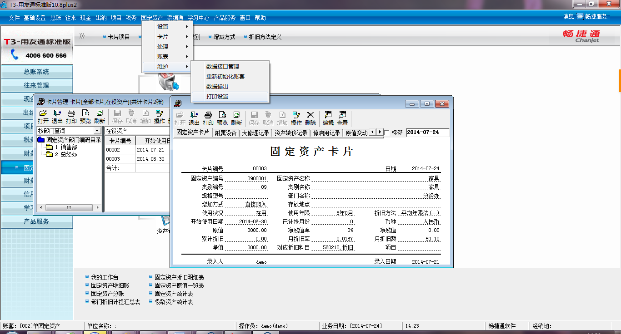Open 总账系统 in the sidebar
The image size is (621, 334).
(36, 72)
